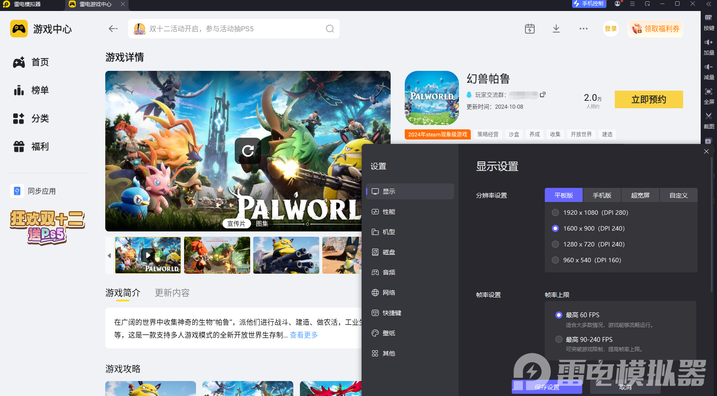Click the 手机控制 button in title bar
This screenshot has height=396, width=717.
coord(589,4)
